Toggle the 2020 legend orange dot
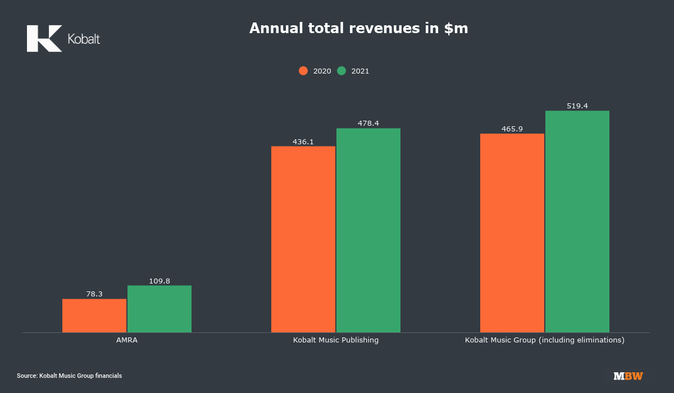674x393 pixels. coord(303,71)
